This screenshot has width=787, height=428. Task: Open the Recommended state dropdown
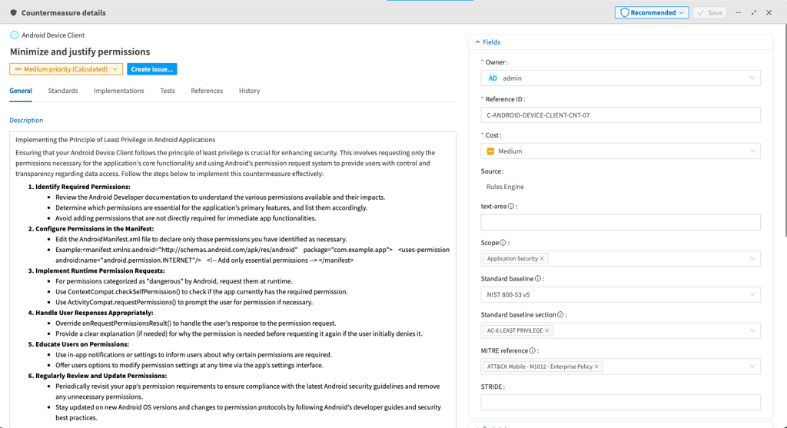pos(652,12)
